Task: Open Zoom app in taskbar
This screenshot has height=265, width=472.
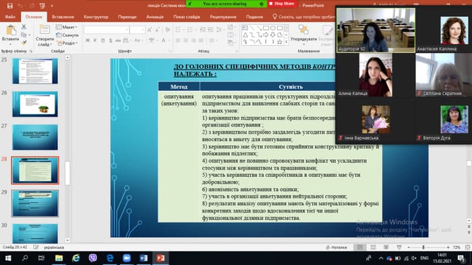Action: coord(127,258)
